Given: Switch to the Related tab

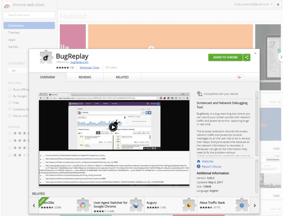Looking at the screenshot, I should tap(122, 77).
